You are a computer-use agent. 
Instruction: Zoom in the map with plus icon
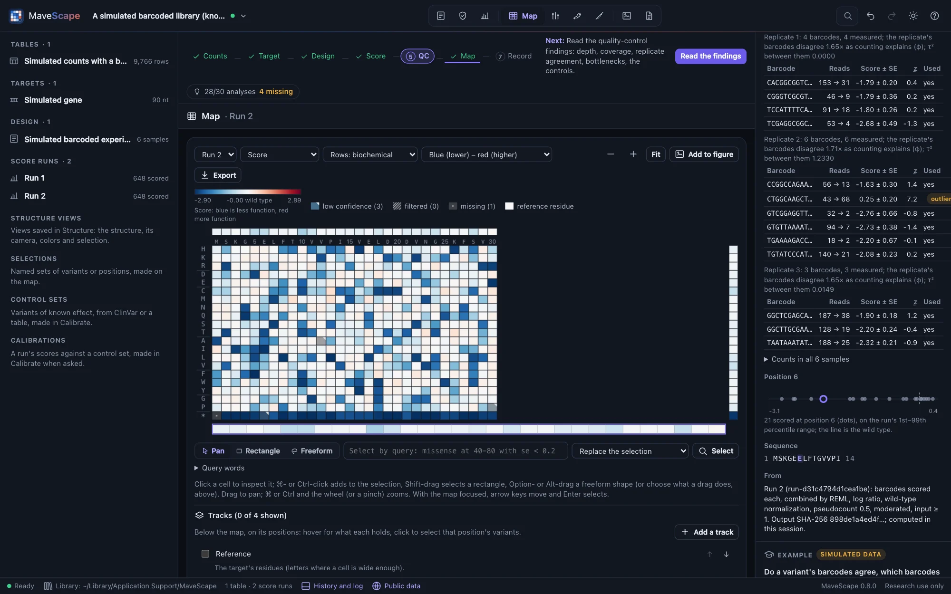click(x=633, y=154)
